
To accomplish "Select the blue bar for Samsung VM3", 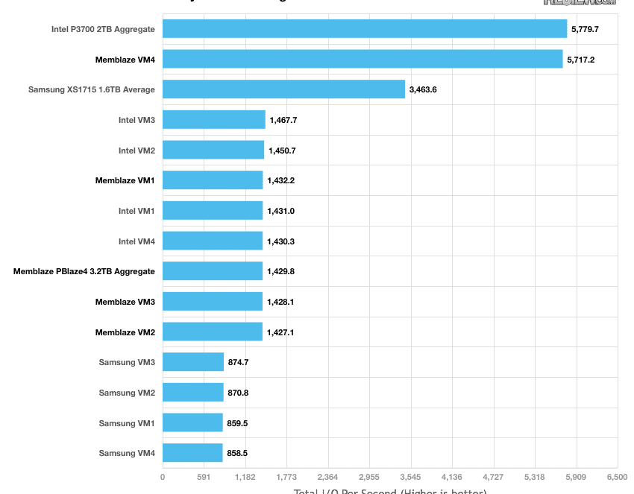I will click(x=193, y=362).
